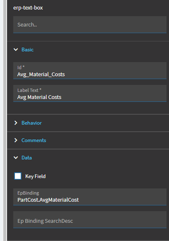Enable the Key Field checkbox
This screenshot has height=241, width=169.
(18, 176)
